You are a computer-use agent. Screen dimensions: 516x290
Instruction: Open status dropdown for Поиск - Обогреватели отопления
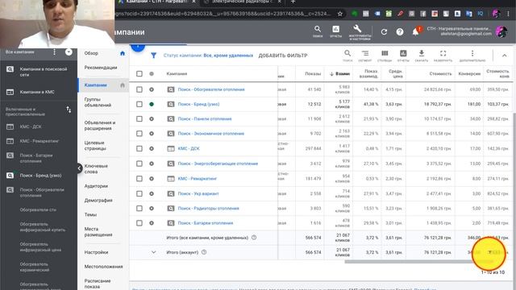(152, 89)
